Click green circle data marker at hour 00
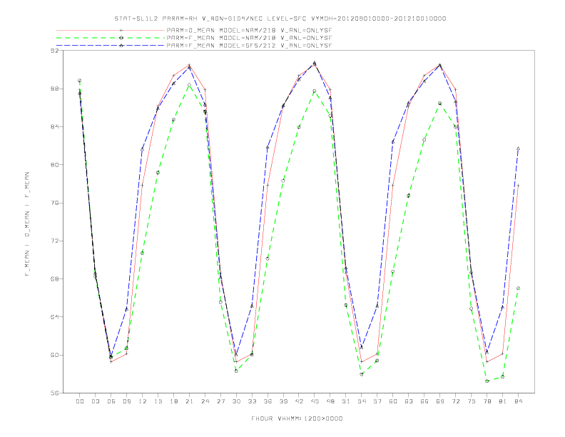This screenshot has height=437, width=565. coord(80,81)
